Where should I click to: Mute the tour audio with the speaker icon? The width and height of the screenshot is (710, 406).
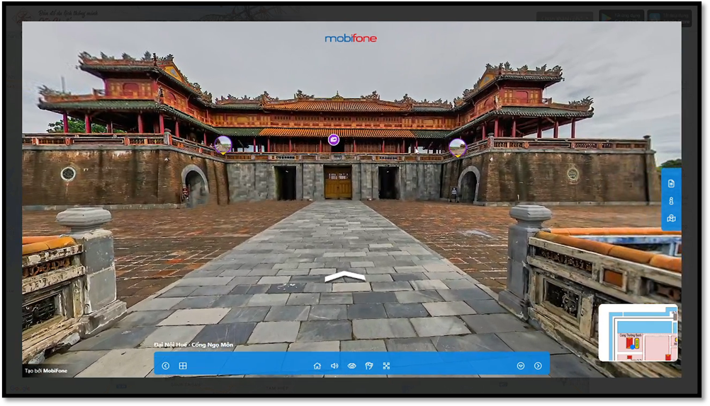[334, 366]
